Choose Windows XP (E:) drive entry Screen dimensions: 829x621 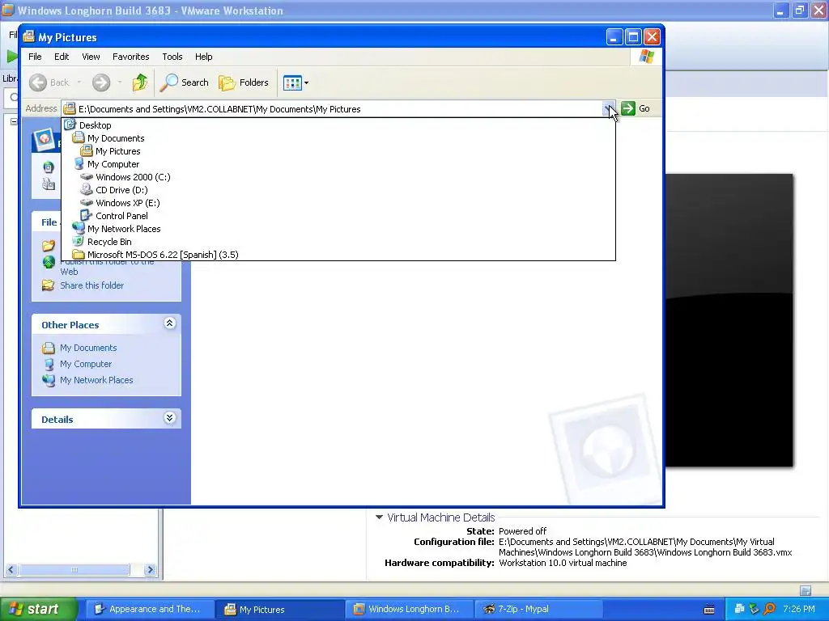pos(338,203)
